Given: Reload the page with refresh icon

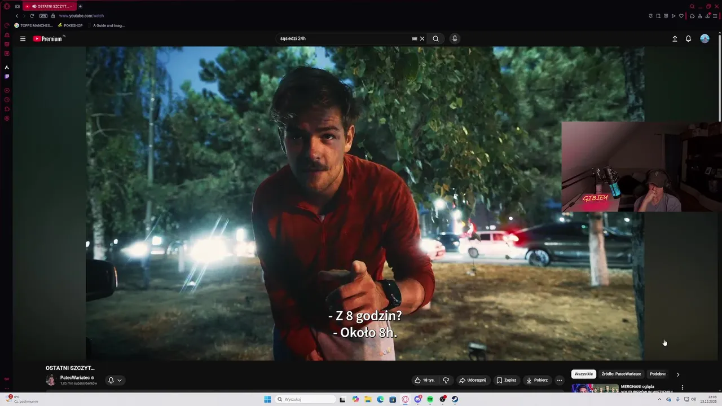Looking at the screenshot, I should [x=32, y=16].
